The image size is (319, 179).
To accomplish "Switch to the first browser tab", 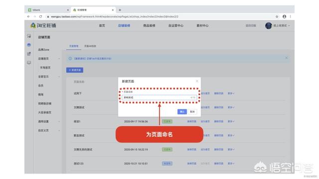I will [x=48, y=10].
